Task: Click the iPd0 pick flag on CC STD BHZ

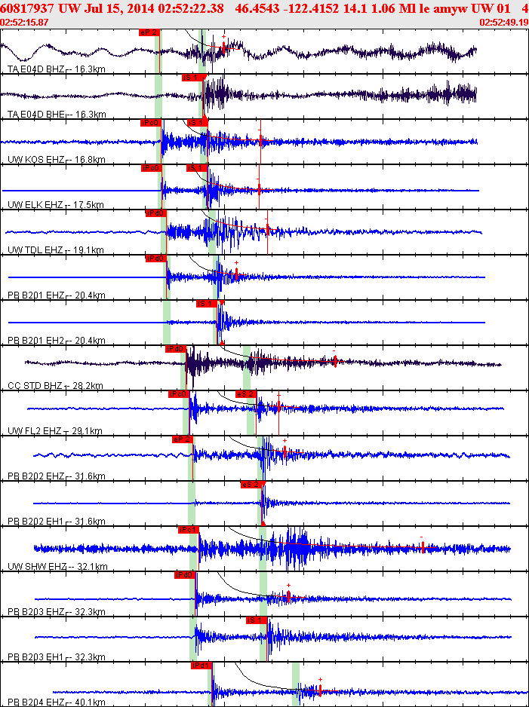Action: (176, 349)
